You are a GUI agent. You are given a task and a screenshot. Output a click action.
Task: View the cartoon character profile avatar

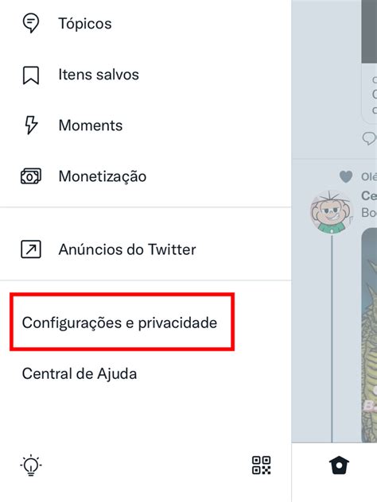click(332, 212)
